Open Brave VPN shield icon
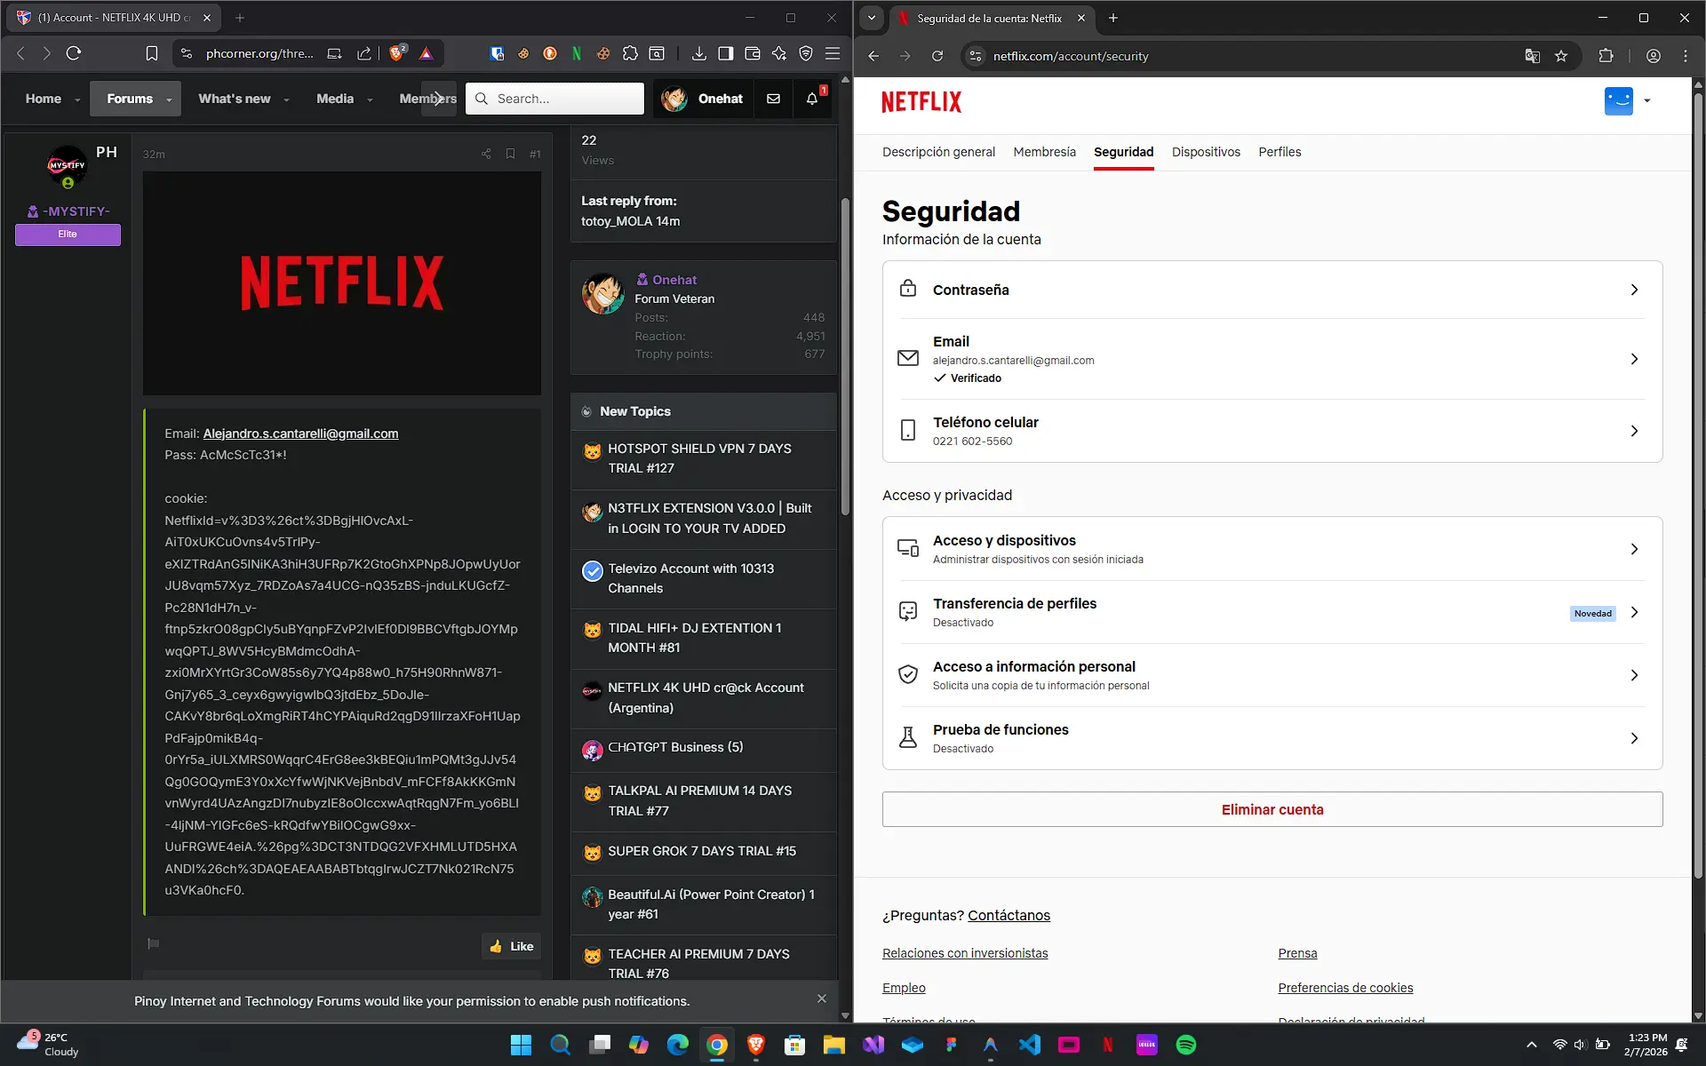 tap(806, 53)
